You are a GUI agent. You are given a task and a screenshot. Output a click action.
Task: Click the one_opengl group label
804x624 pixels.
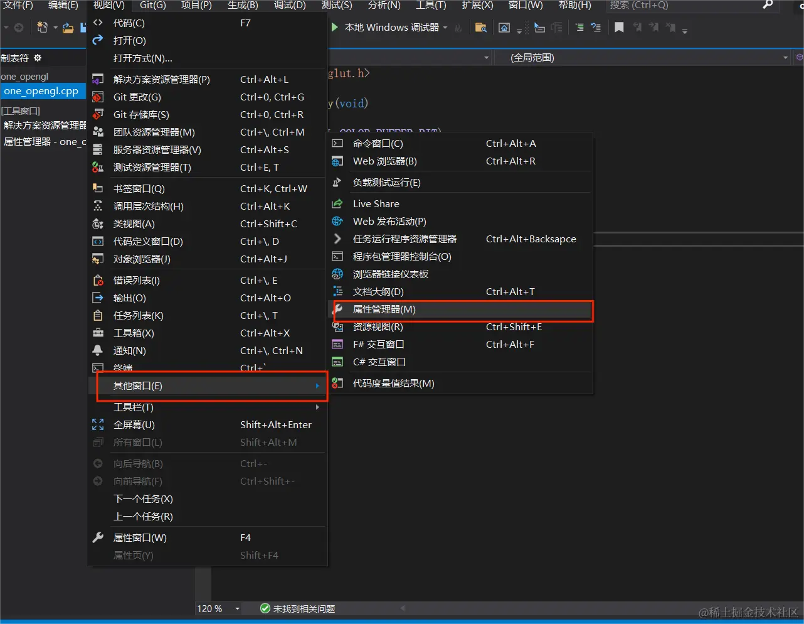pyautogui.click(x=24, y=77)
